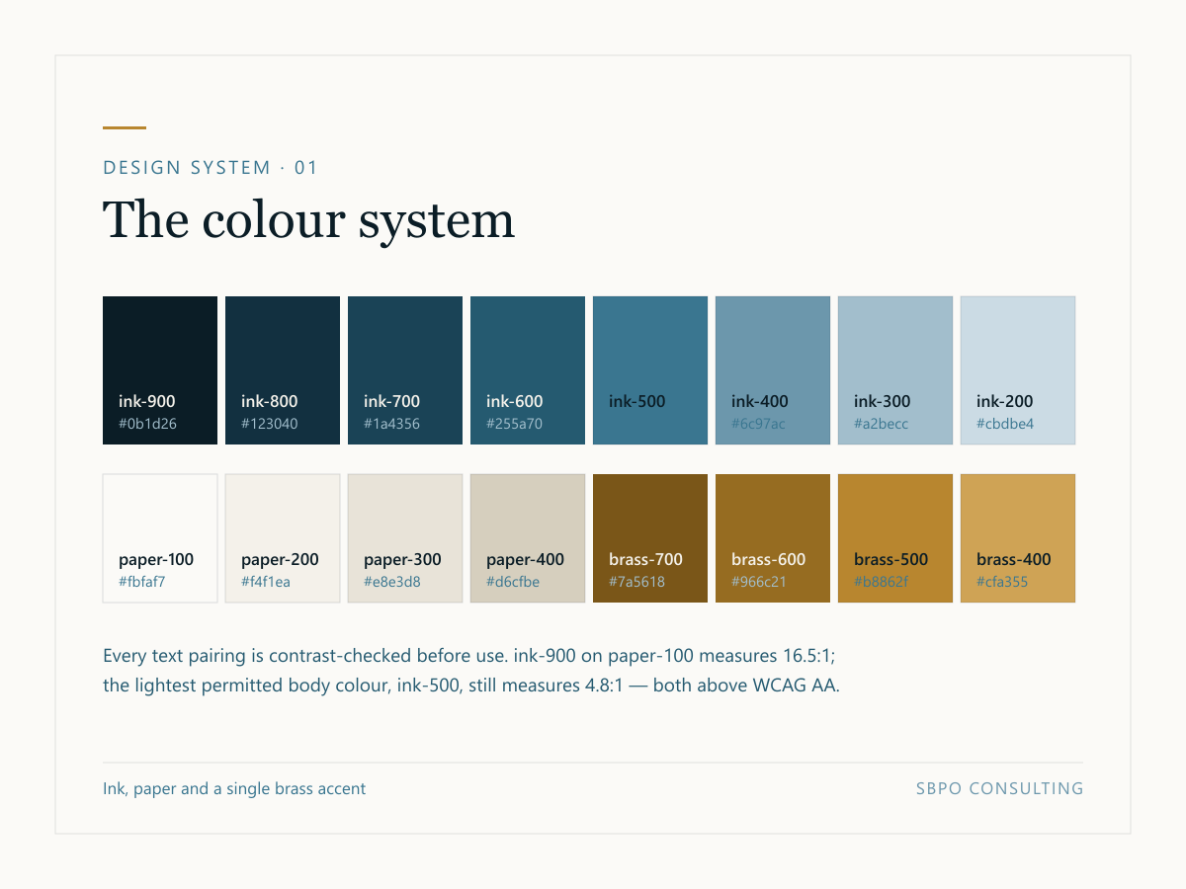Pick the brass-600 colour swatch

click(x=773, y=538)
